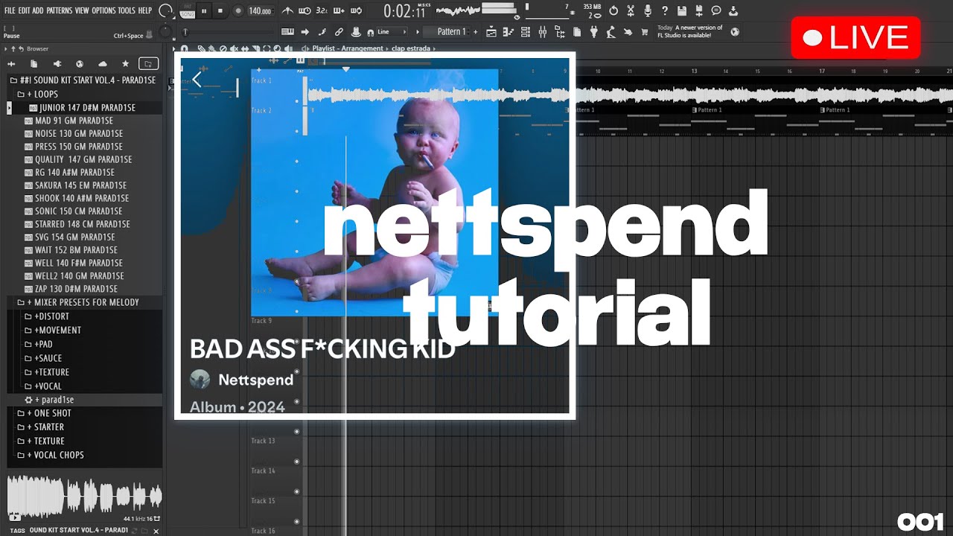
Task: Click the newer version available notice
Action: 690,31
